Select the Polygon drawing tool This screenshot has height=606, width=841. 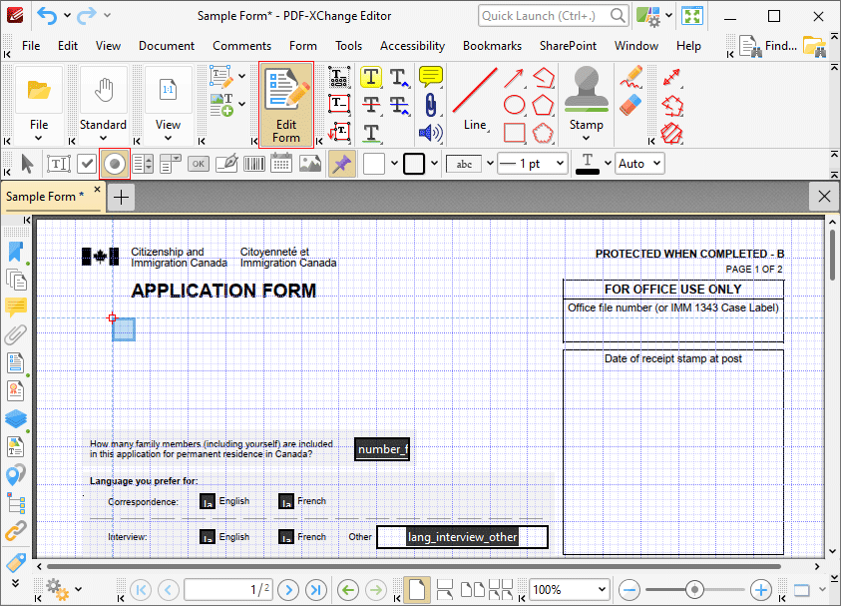[543, 105]
